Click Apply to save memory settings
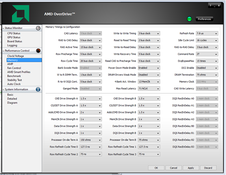The width and height of the screenshot is (226, 175). [191, 168]
